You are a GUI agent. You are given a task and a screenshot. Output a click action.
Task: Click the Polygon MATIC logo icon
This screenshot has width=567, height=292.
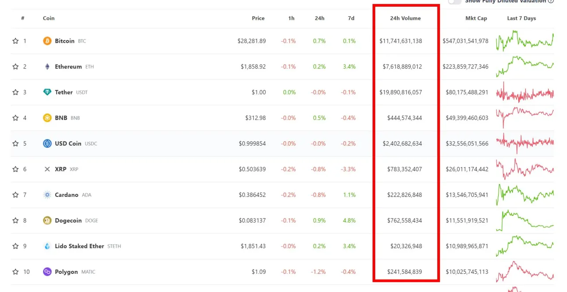coord(47,272)
